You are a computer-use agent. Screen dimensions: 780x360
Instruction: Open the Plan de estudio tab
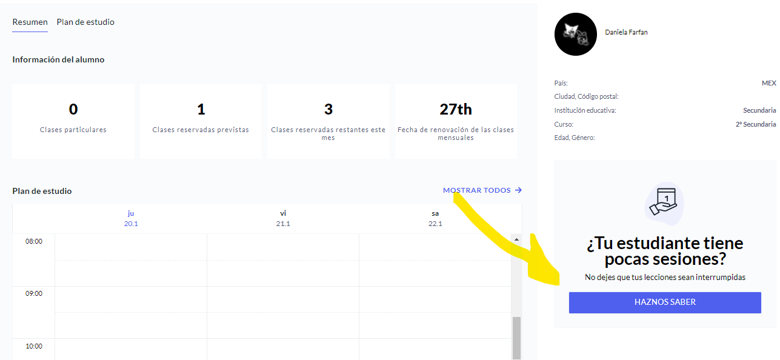pos(85,22)
